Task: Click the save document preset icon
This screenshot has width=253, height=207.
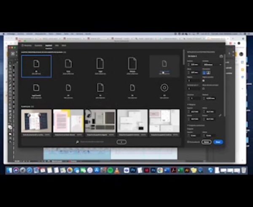Action: 221,56
